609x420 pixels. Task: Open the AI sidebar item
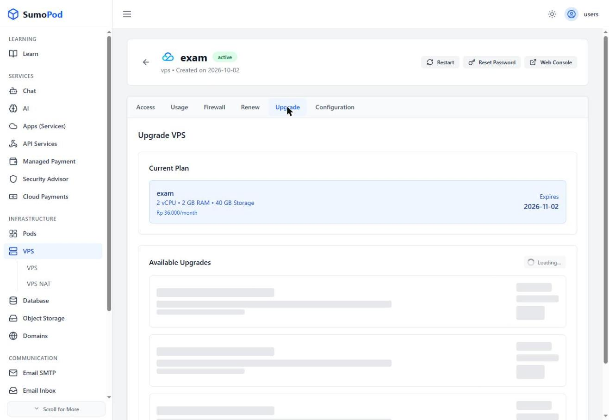(x=53, y=109)
